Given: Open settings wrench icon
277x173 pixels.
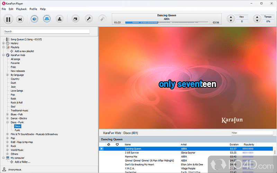Looking at the screenshot, I should coord(89,19).
